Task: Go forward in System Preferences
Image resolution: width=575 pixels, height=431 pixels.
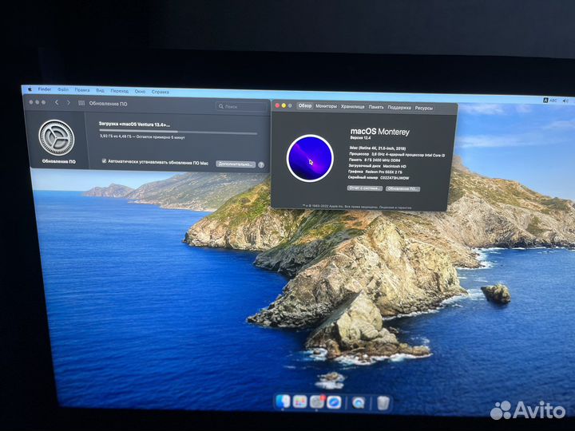Action: point(68,103)
